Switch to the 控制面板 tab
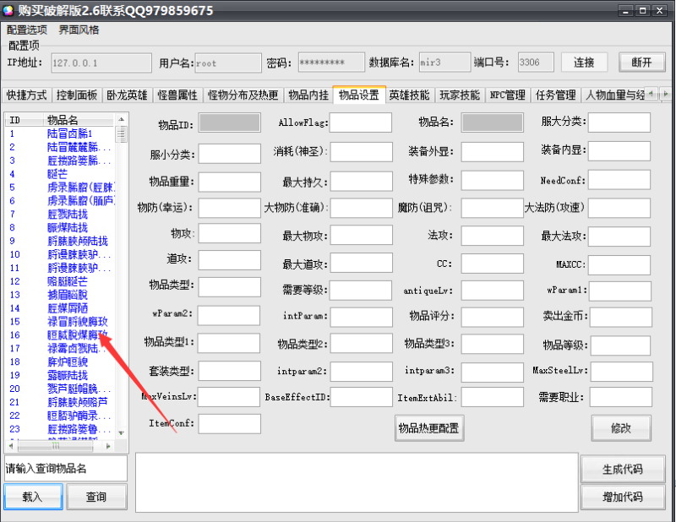This screenshot has width=676, height=522. point(78,95)
